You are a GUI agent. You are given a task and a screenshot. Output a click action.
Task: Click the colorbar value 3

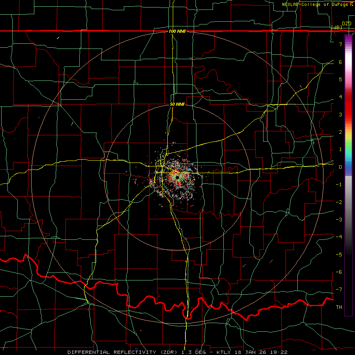(x=340, y=114)
